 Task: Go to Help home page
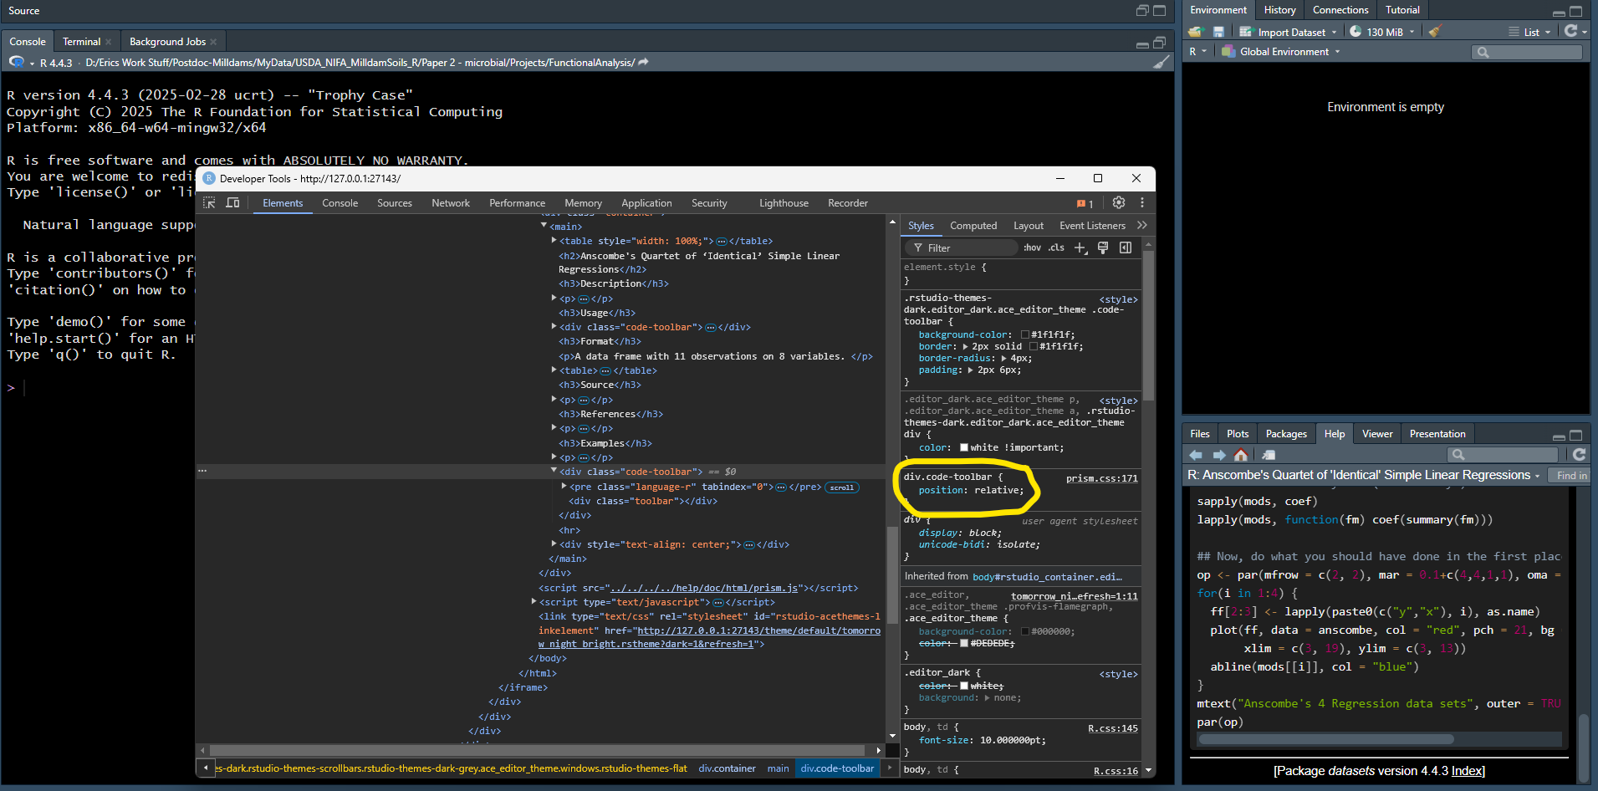pos(1241,455)
